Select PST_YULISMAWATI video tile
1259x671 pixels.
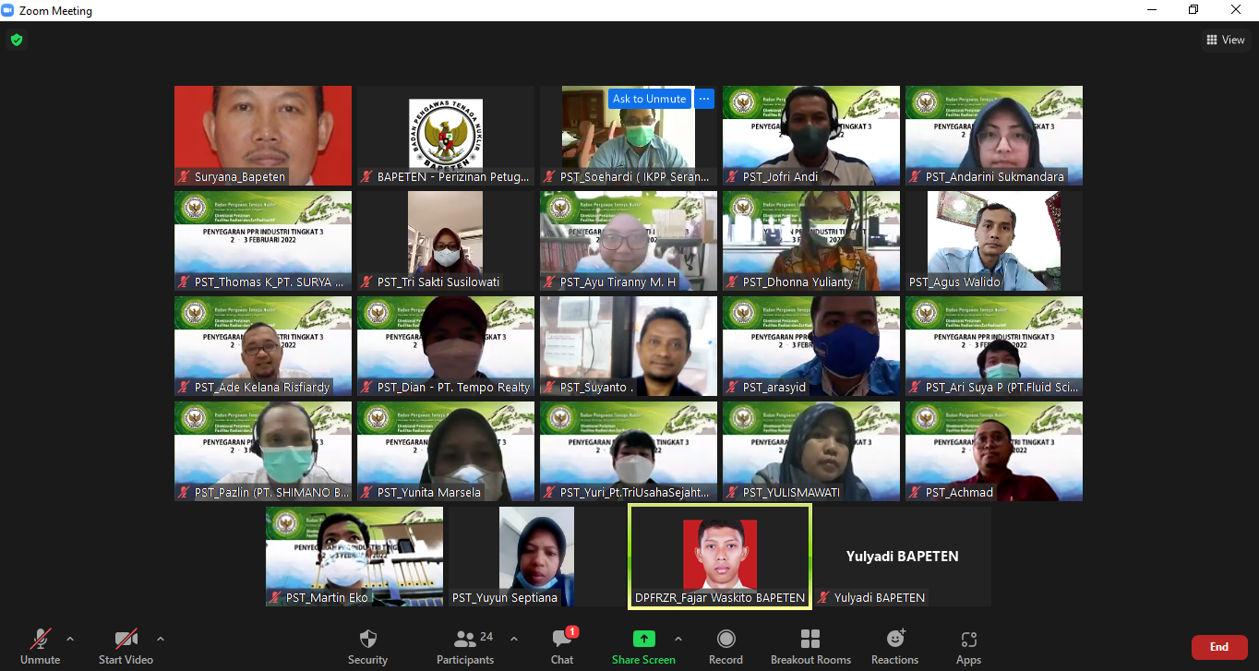pos(811,451)
